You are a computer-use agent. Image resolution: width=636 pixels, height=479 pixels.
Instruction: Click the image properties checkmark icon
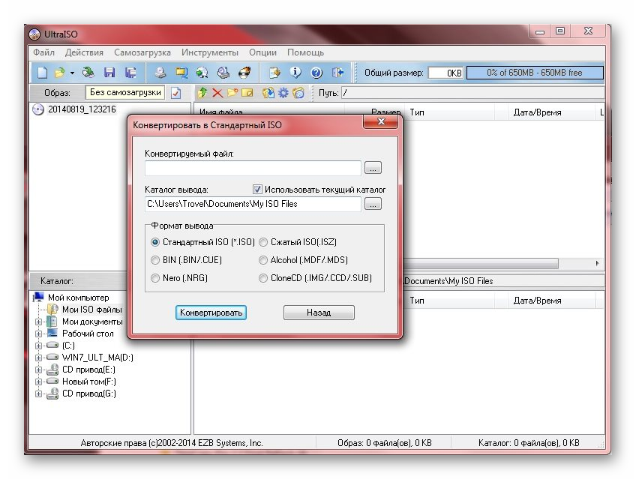click(175, 93)
